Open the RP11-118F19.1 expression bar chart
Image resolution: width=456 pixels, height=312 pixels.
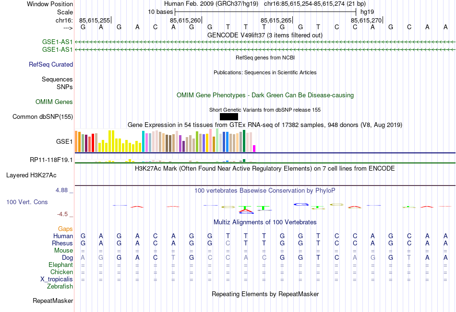tap(165, 160)
